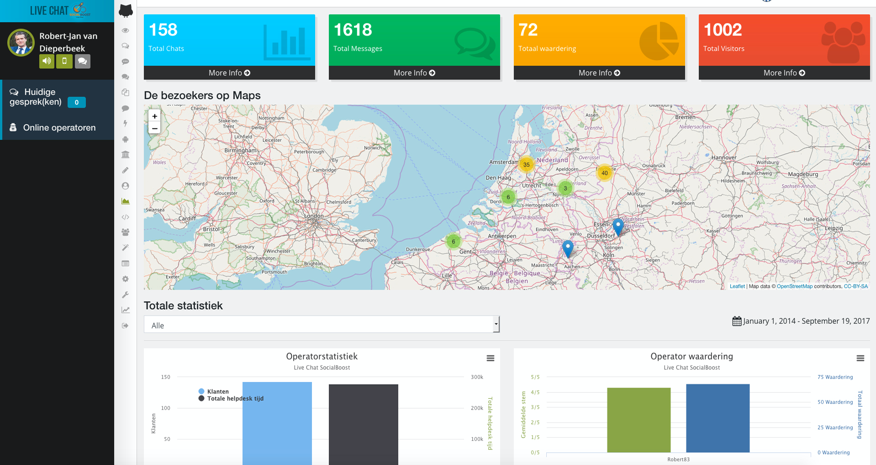This screenshot has height=465, width=876.
Task: Open the Operatorstatistiek chart hamburger menu
Action: coord(491,359)
